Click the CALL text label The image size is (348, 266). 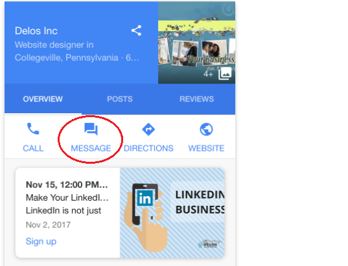click(x=33, y=148)
